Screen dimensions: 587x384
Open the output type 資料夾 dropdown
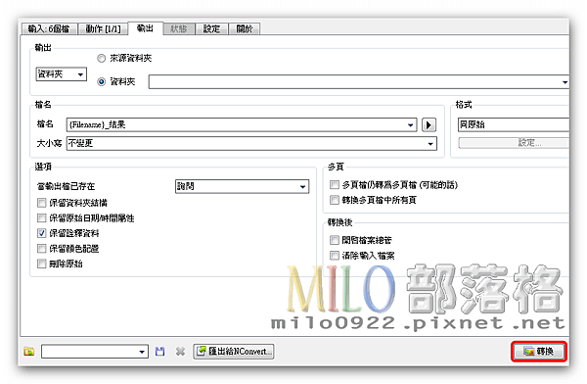click(x=62, y=74)
